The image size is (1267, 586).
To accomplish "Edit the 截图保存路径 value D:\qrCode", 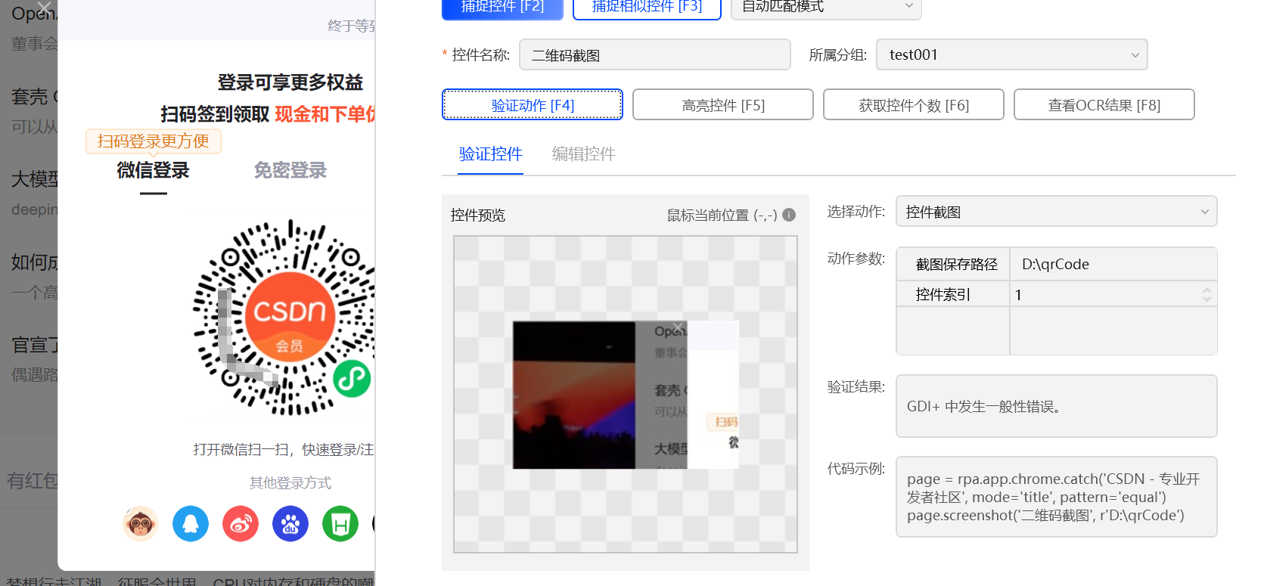I will pyautogui.click(x=1113, y=264).
